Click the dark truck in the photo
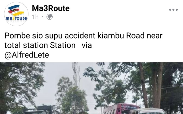 (38, 110)
